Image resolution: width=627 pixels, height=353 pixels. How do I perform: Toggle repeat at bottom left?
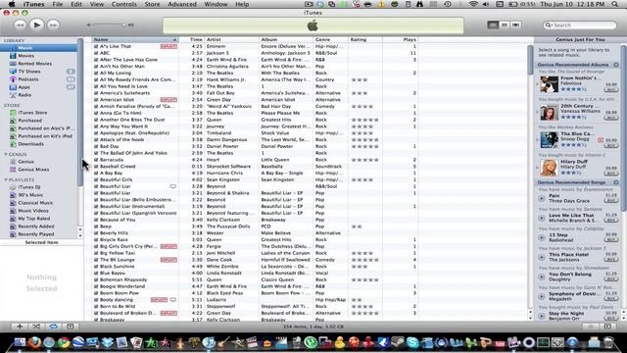pos(53,327)
